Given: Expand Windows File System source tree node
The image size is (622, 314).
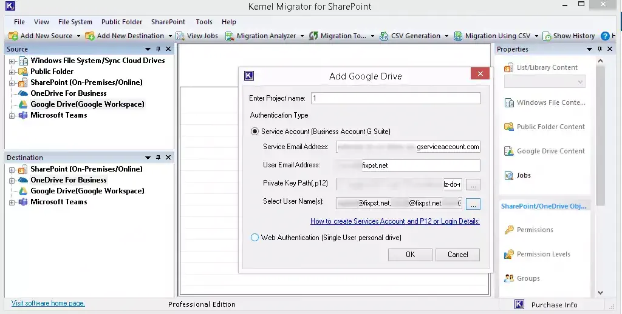Looking at the screenshot, I should point(12,61).
